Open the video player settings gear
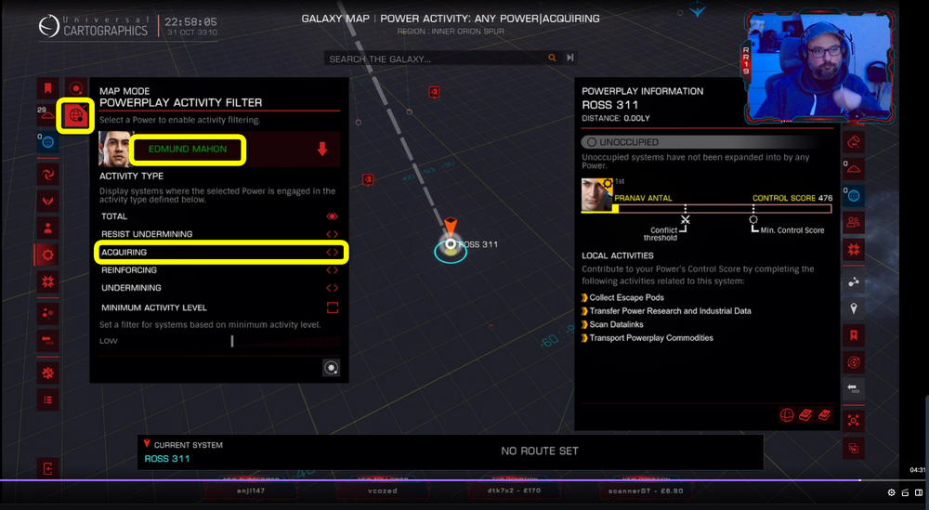 (x=891, y=493)
